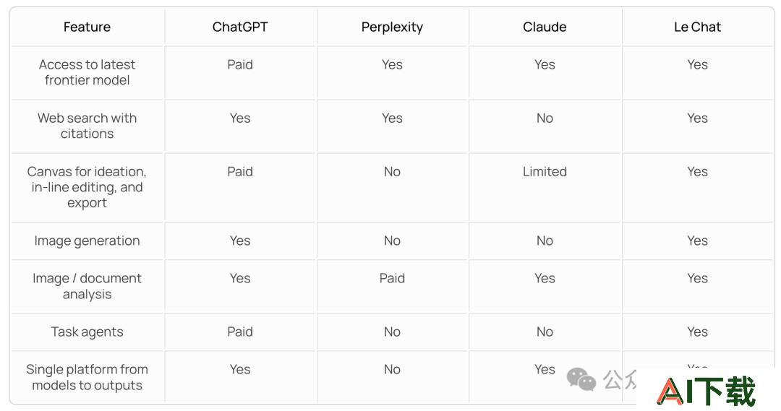Click Canvas for ideation row label

tap(88, 187)
